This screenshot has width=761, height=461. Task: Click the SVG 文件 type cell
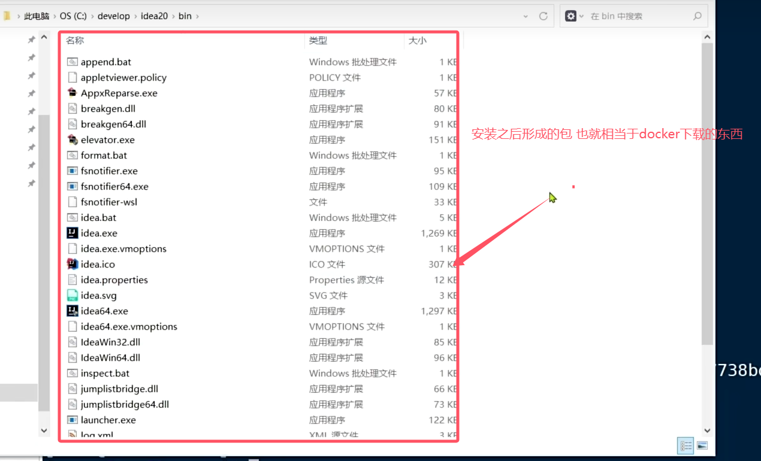pos(328,295)
